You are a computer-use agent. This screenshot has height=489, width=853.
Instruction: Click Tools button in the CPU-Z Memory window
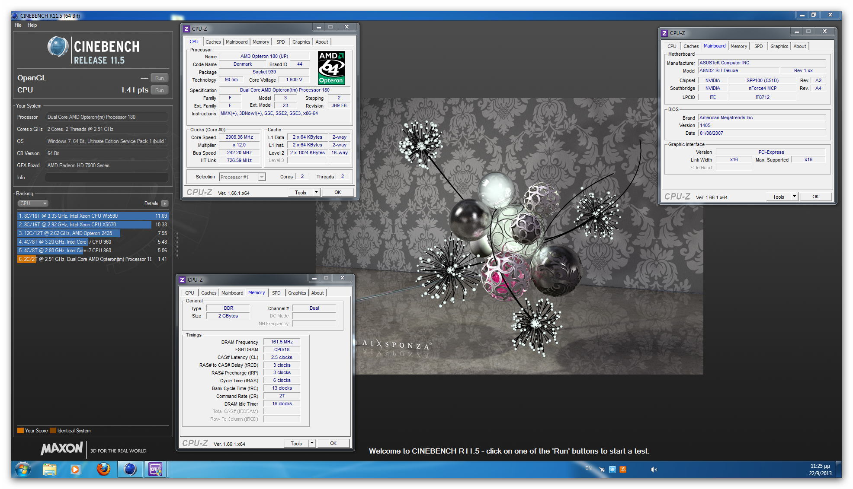pyautogui.click(x=296, y=443)
